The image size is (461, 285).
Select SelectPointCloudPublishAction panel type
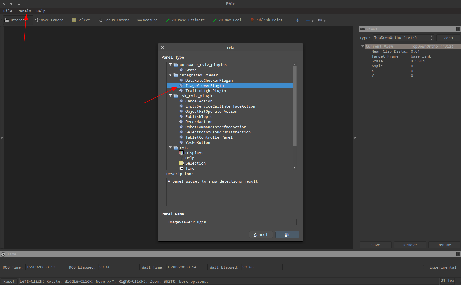(x=218, y=132)
